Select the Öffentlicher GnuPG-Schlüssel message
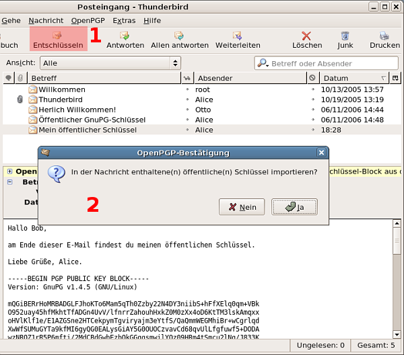Image resolution: width=404 pixels, height=355 pixels. [202, 120]
